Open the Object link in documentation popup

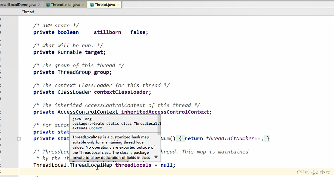[x=96, y=128]
